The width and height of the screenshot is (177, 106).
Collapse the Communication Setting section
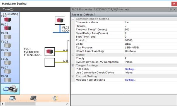73,19
